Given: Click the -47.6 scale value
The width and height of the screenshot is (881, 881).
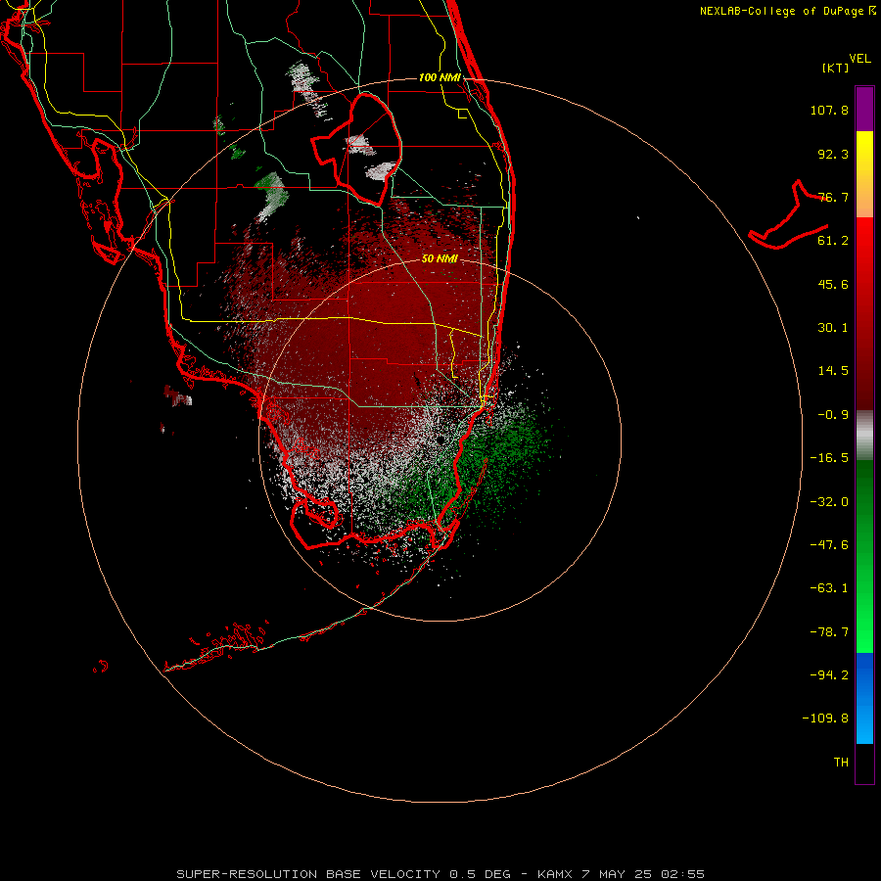Looking at the screenshot, I should pyautogui.click(x=829, y=545).
